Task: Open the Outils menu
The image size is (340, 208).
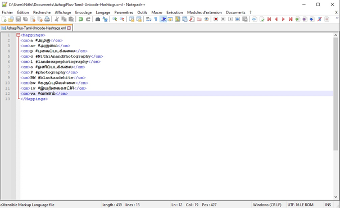Action: click(142, 12)
